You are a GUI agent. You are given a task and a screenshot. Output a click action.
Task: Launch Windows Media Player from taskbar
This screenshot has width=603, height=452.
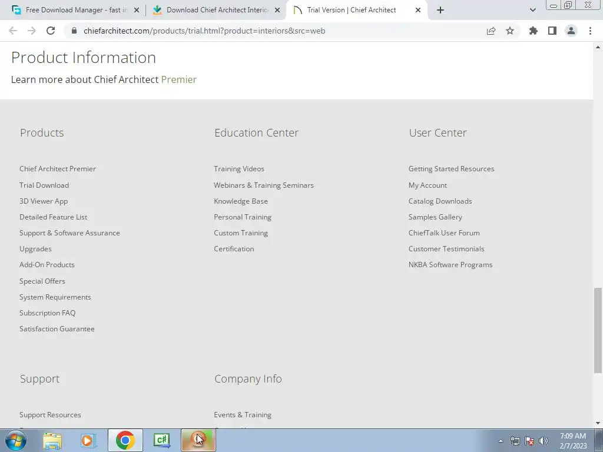tap(88, 440)
